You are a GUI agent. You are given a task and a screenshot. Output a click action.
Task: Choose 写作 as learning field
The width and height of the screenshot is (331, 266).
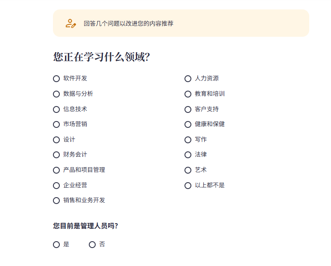click(x=188, y=140)
